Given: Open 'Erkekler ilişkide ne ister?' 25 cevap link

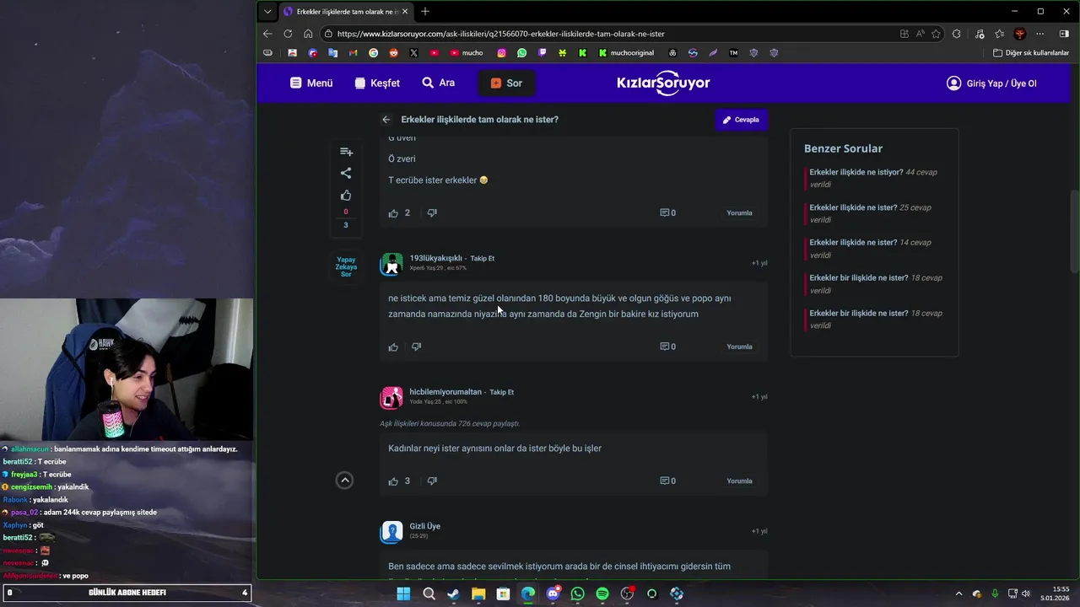Looking at the screenshot, I should tap(871, 213).
